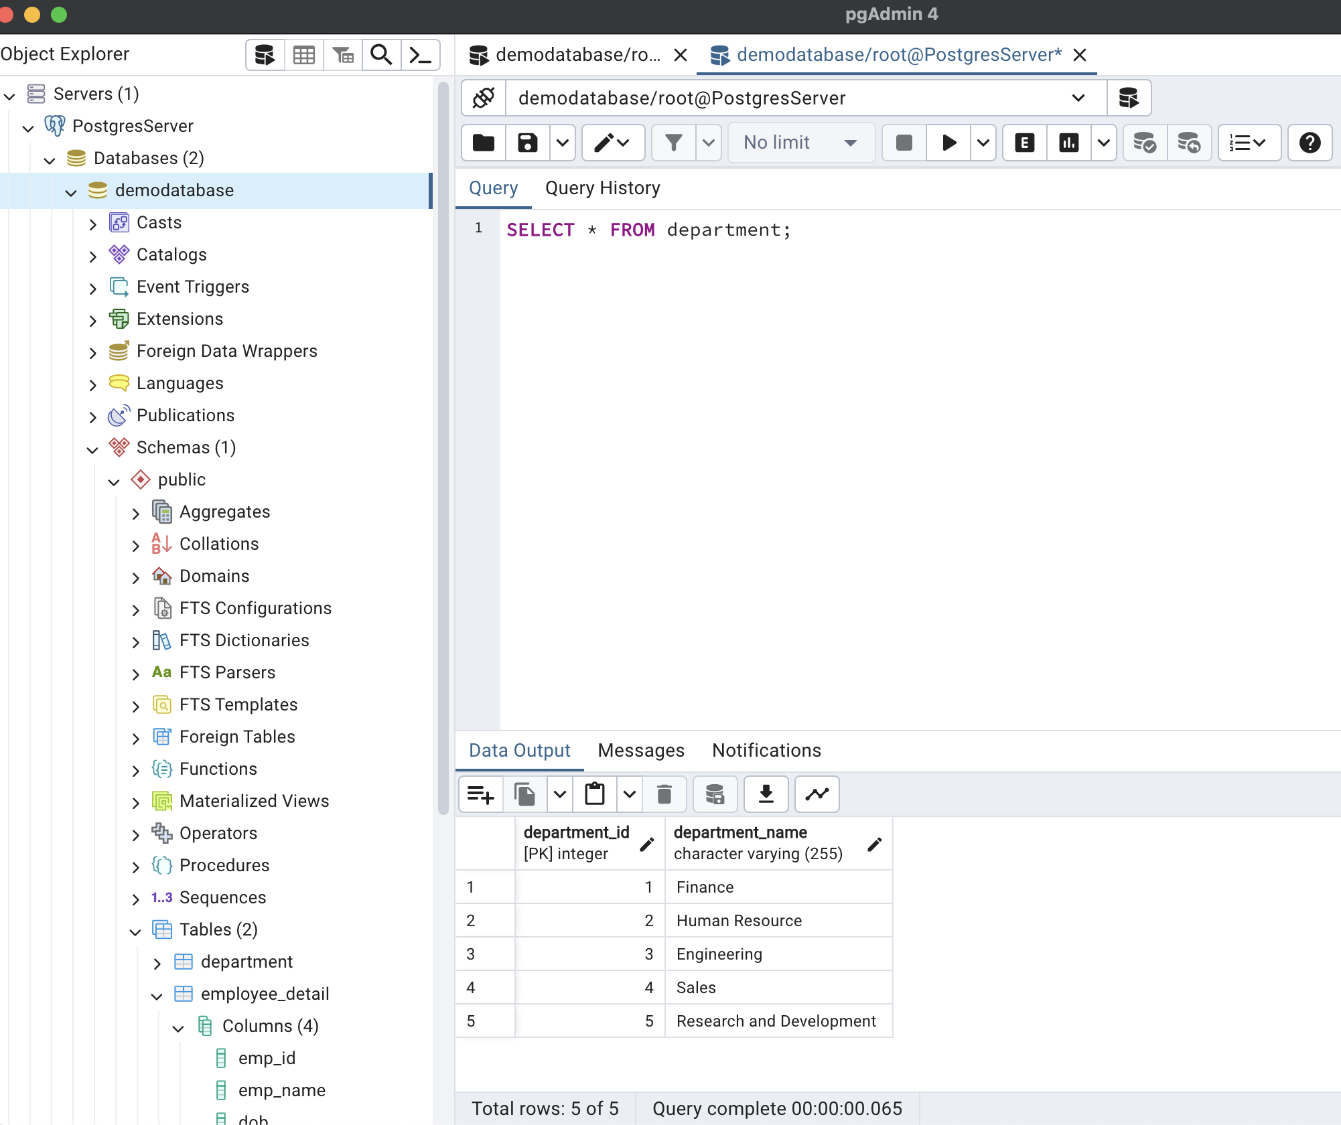The height and width of the screenshot is (1125, 1341).
Task: Edit the department_name column pencil icon
Action: coord(874,844)
